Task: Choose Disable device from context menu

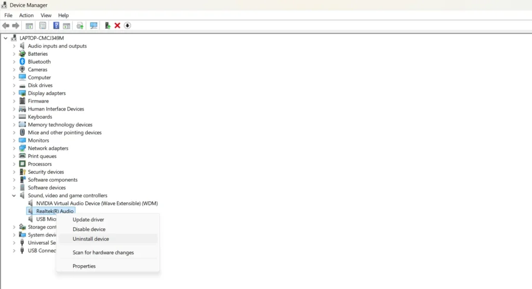Action: (108, 229)
